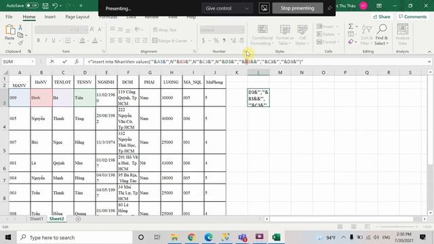This screenshot has height=244, width=434.
Task: Open Microsoft Edge from the taskbar
Action: (x=208, y=237)
